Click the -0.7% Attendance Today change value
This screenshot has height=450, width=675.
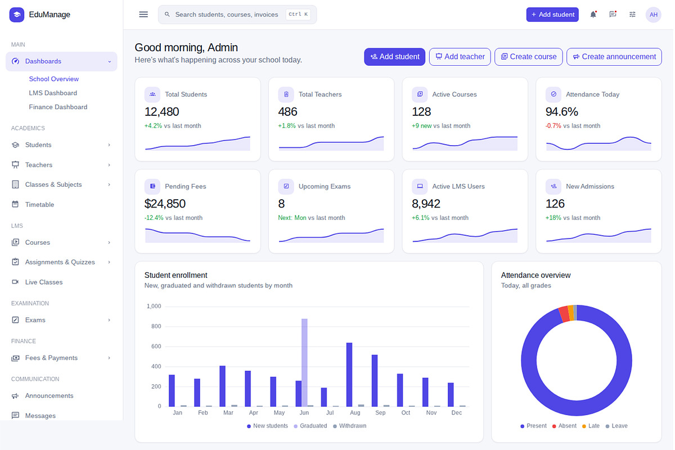pos(553,126)
